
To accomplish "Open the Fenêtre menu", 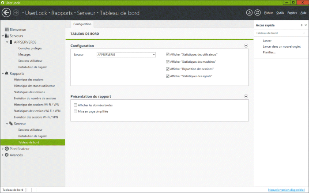I will (292, 13).
